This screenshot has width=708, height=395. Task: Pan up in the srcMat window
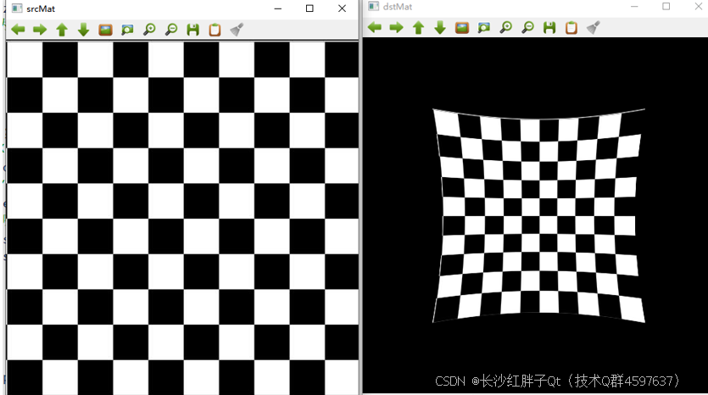click(x=62, y=30)
